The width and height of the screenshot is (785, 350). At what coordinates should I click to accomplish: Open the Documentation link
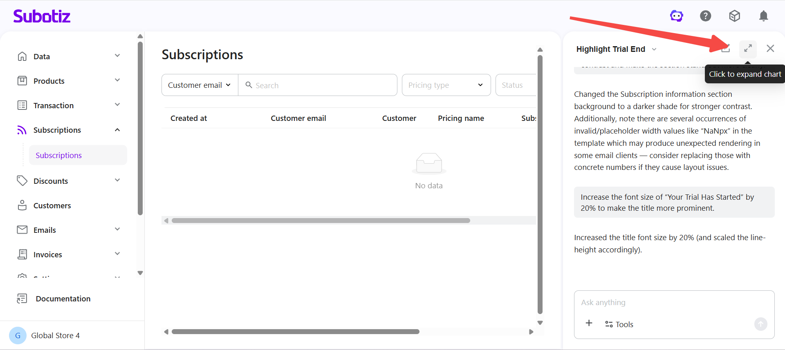[x=63, y=299]
